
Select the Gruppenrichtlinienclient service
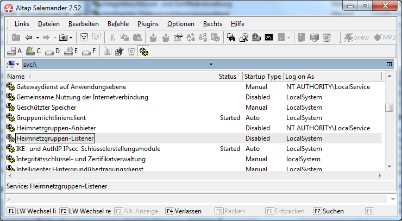[x=51, y=117]
